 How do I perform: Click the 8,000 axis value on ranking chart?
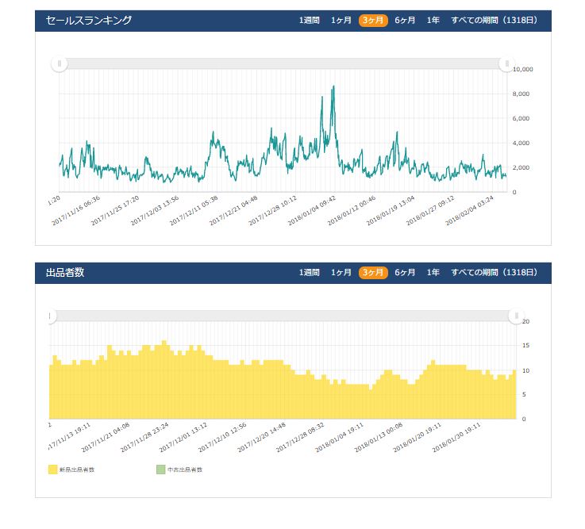pyautogui.click(x=521, y=94)
